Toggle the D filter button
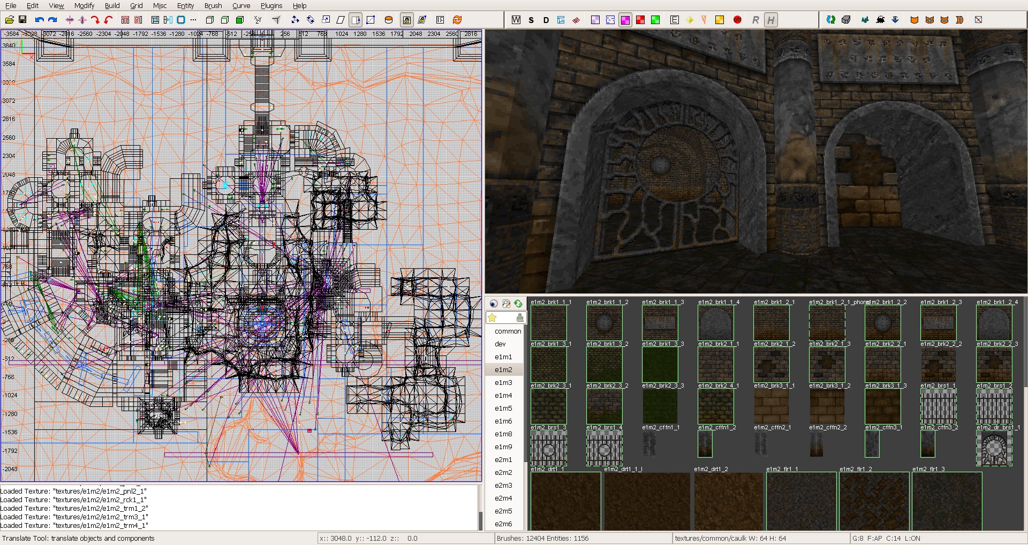The image size is (1028, 545). [546, 20]
